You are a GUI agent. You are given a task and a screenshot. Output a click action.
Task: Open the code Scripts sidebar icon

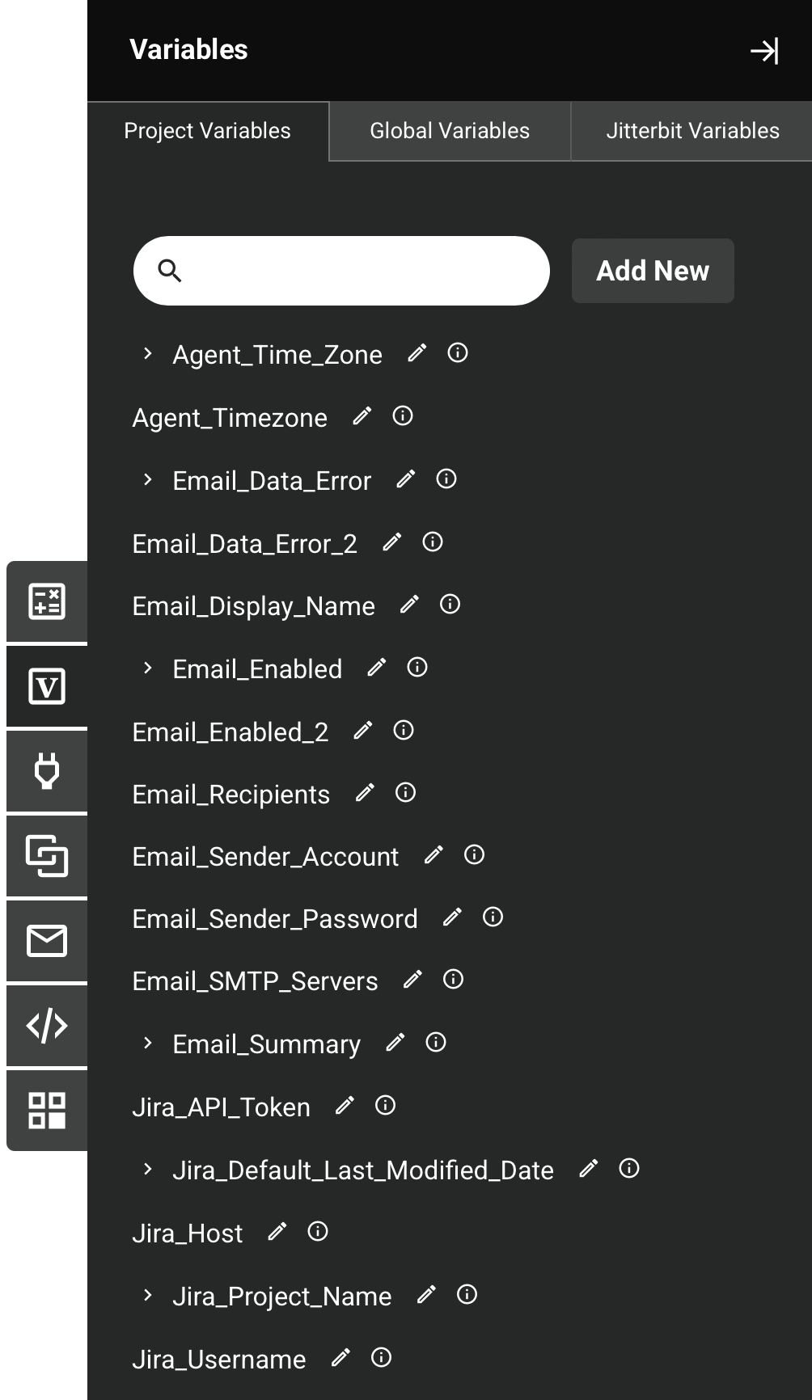tap(46, 1027)
